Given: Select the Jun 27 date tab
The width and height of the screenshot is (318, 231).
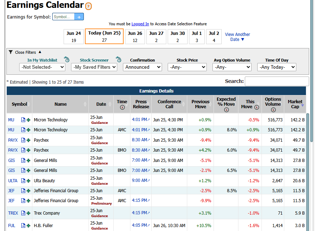Looking at the screenshot, I should (x=156, y=37).
